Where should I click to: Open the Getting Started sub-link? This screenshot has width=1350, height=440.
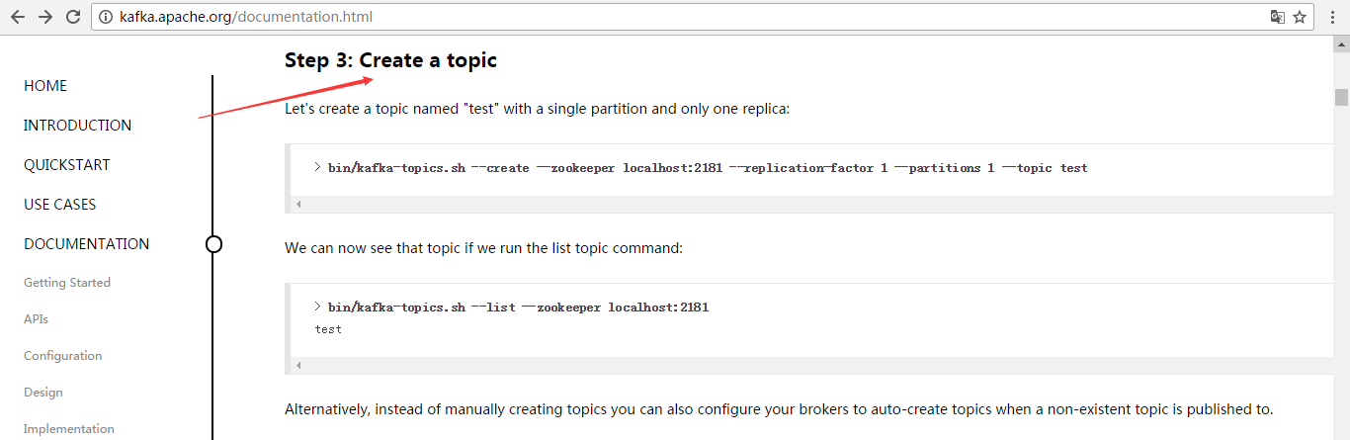67,283
